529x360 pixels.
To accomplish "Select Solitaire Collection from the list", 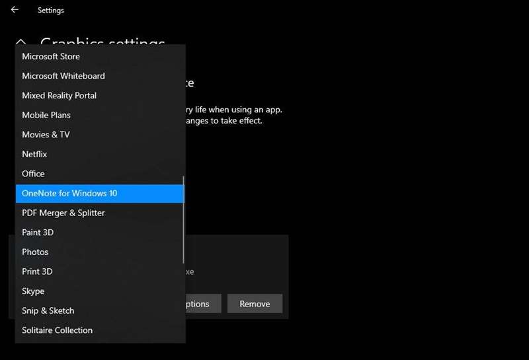I will coord(57,330).
